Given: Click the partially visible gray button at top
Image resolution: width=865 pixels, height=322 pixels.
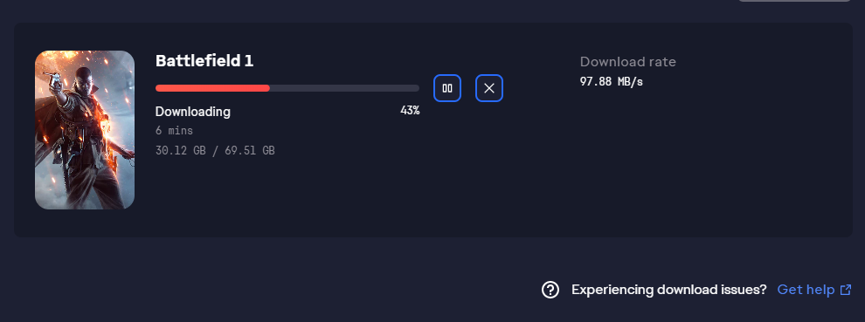Looking at the screenshot, I should (794, 1).
